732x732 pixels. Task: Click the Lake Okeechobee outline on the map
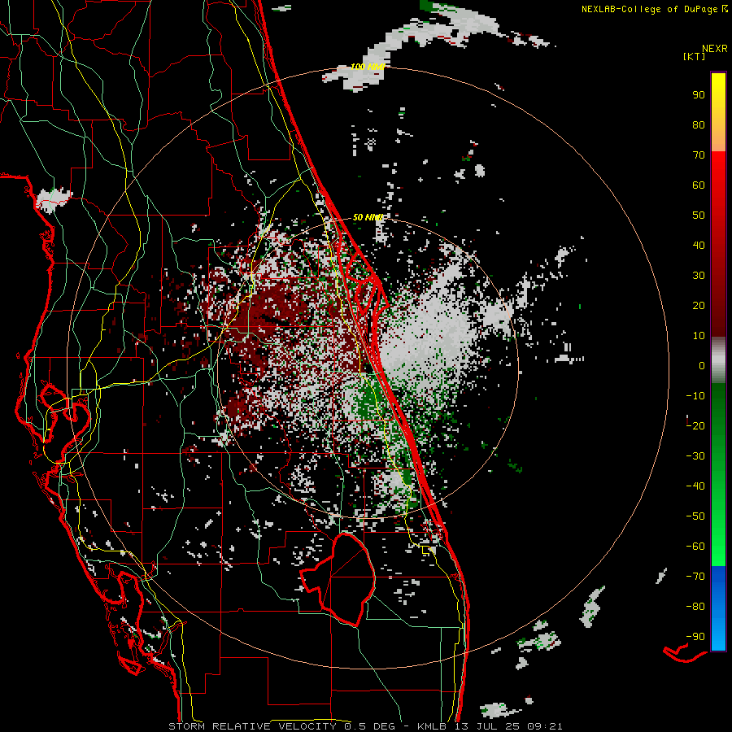[x=339, y=579]
